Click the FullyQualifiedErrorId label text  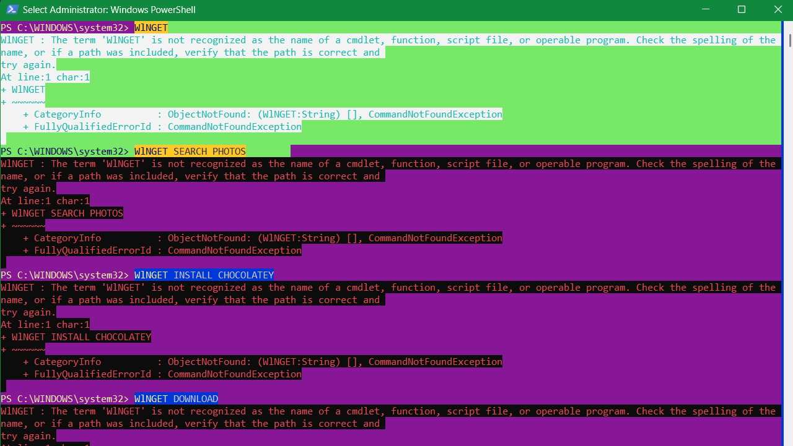point(92,126)
